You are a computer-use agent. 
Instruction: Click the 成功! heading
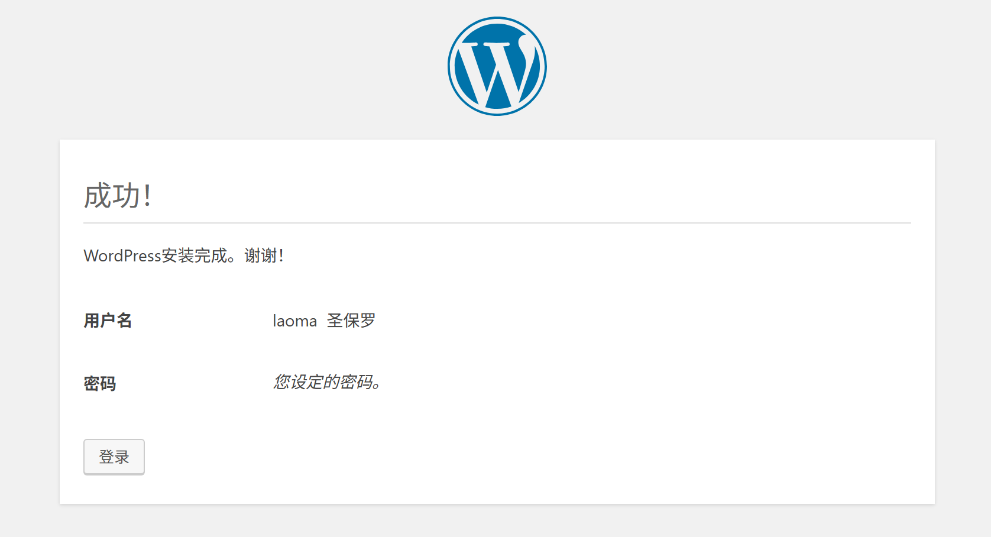[x=118, y=195]
